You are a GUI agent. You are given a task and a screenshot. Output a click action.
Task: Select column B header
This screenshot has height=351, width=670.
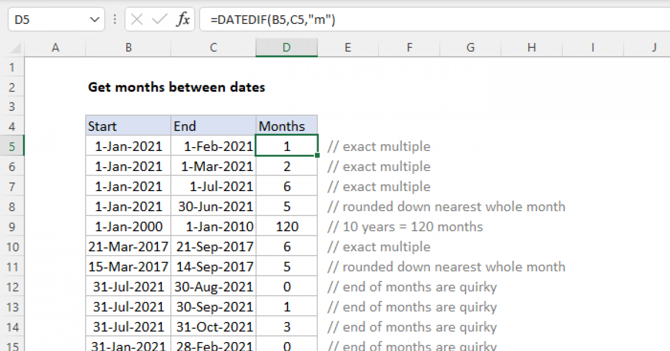pos(128,48)
